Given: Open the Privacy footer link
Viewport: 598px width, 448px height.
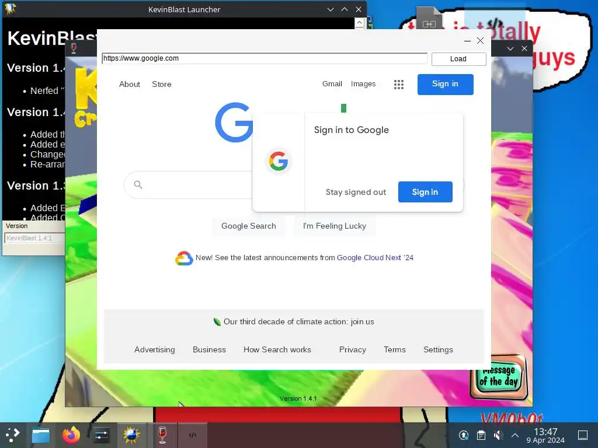Looking at the screenshot, I should [352, 350].
